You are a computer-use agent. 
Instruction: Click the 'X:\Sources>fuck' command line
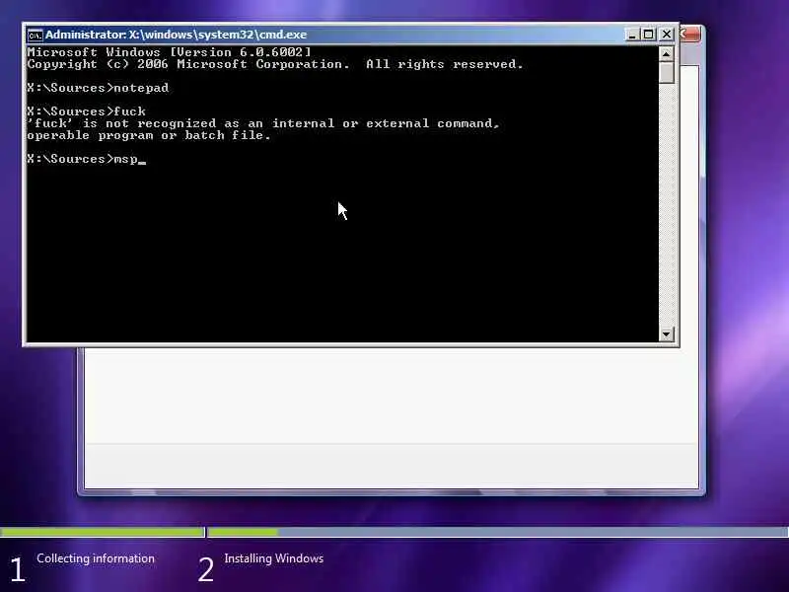[87, 111]
